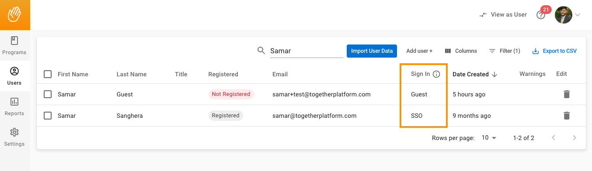
Task: Click the Import User Data button
Action: (372, 51)
